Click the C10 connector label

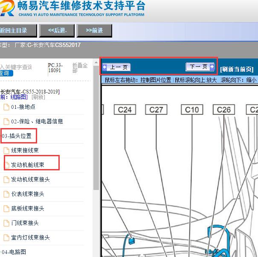(x=192, y=110)
